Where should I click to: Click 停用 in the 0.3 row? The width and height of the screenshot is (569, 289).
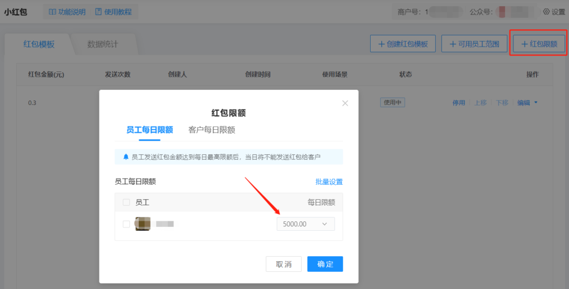coord(458,103)
